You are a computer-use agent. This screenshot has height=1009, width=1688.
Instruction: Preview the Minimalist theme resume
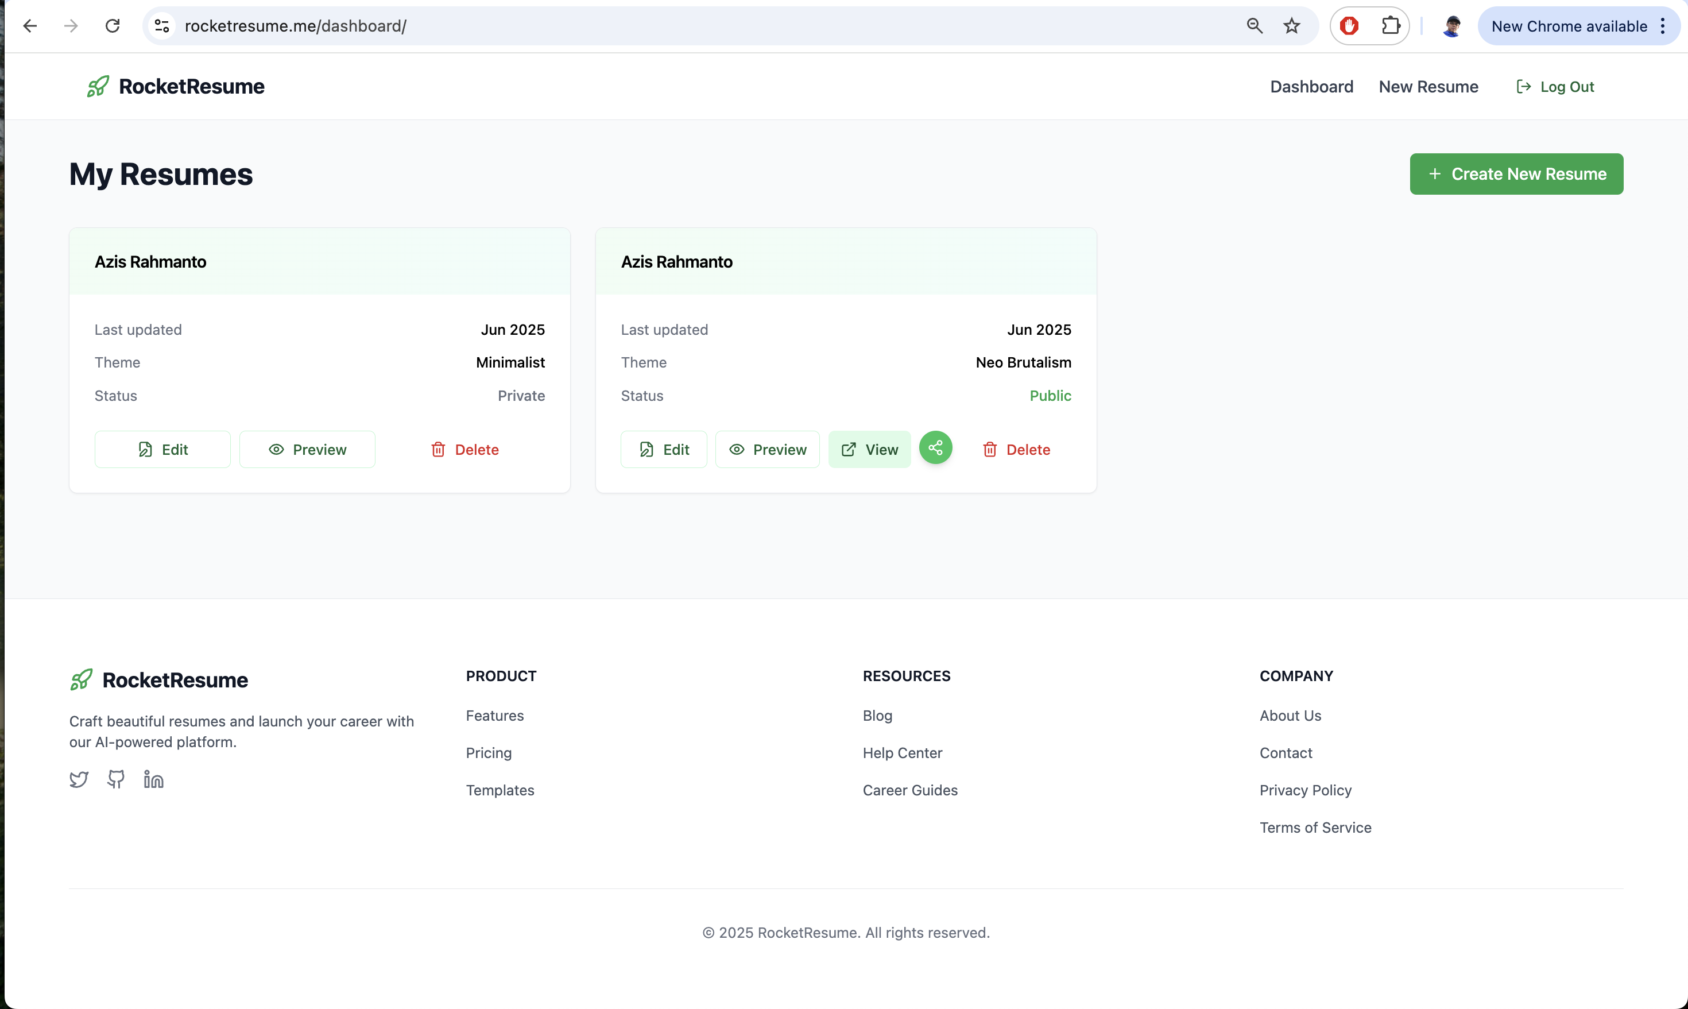click(x=307, y=450)
